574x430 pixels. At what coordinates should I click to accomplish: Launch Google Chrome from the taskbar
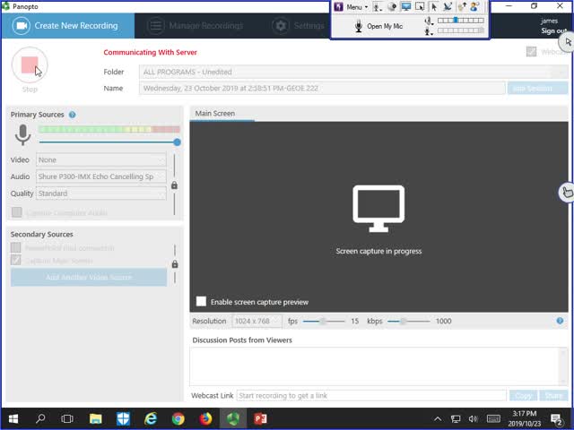pos(178,418)
